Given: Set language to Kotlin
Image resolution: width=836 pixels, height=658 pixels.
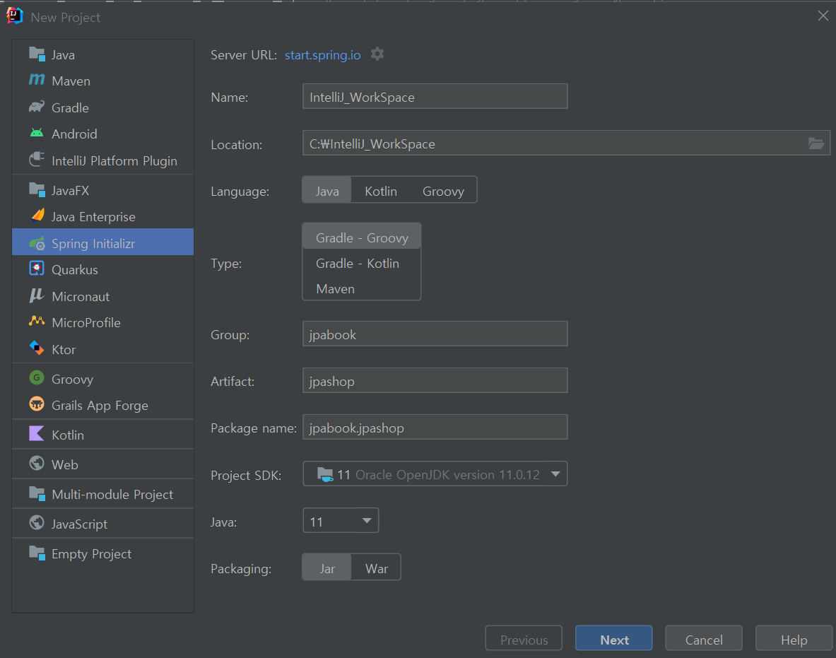Looking at the screenshot, I should pos(381,191).
